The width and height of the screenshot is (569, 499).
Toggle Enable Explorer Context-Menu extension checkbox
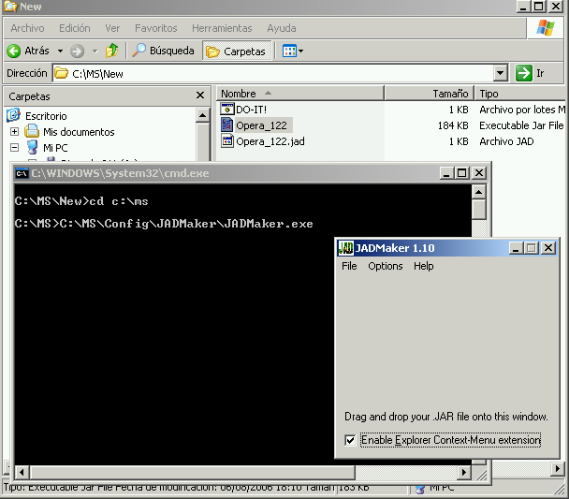click(350, 440)
